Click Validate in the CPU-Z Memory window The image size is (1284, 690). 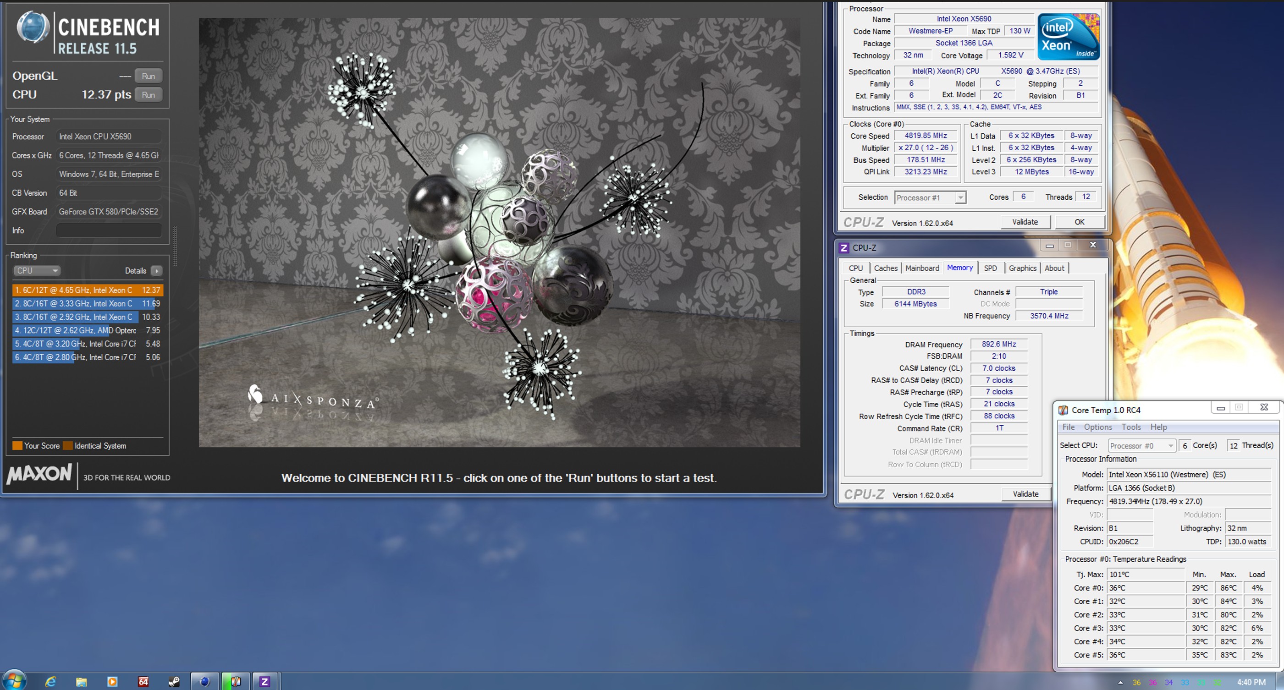pyautogui.click(x=1025, y=494)
